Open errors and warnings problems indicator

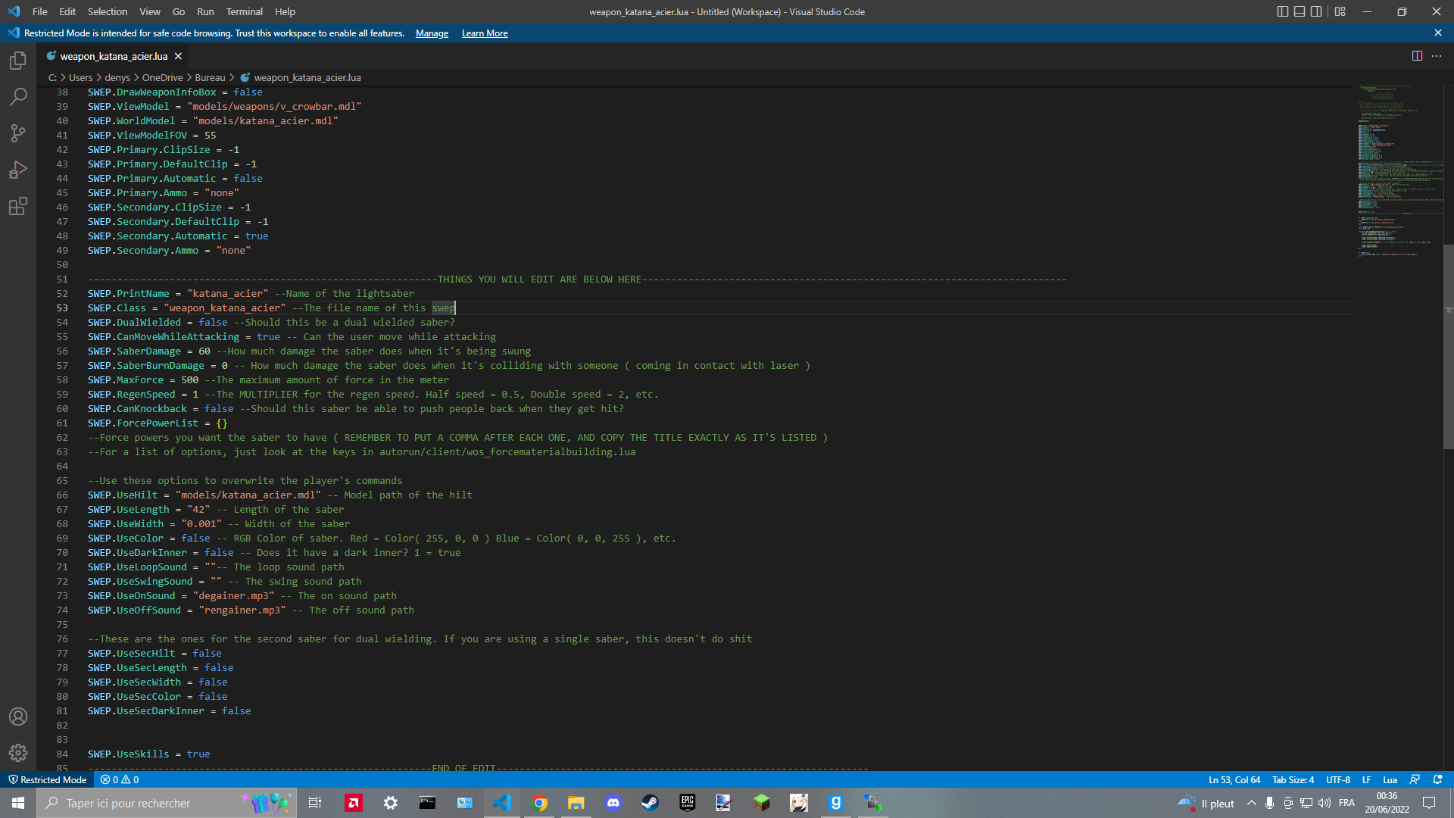tap(120, 779)
